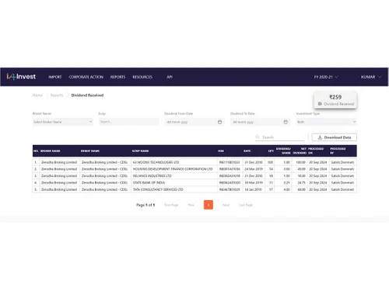Expand the FY 2020-21 year dropdown
The height and width of the screenshot is (291, 389).
pos(326,77)
